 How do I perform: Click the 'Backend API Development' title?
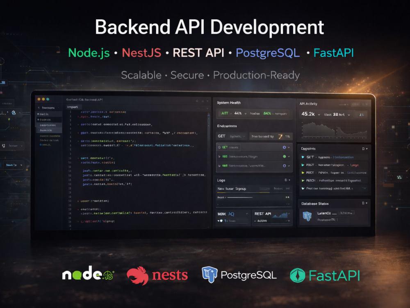[x=210, y=27]
